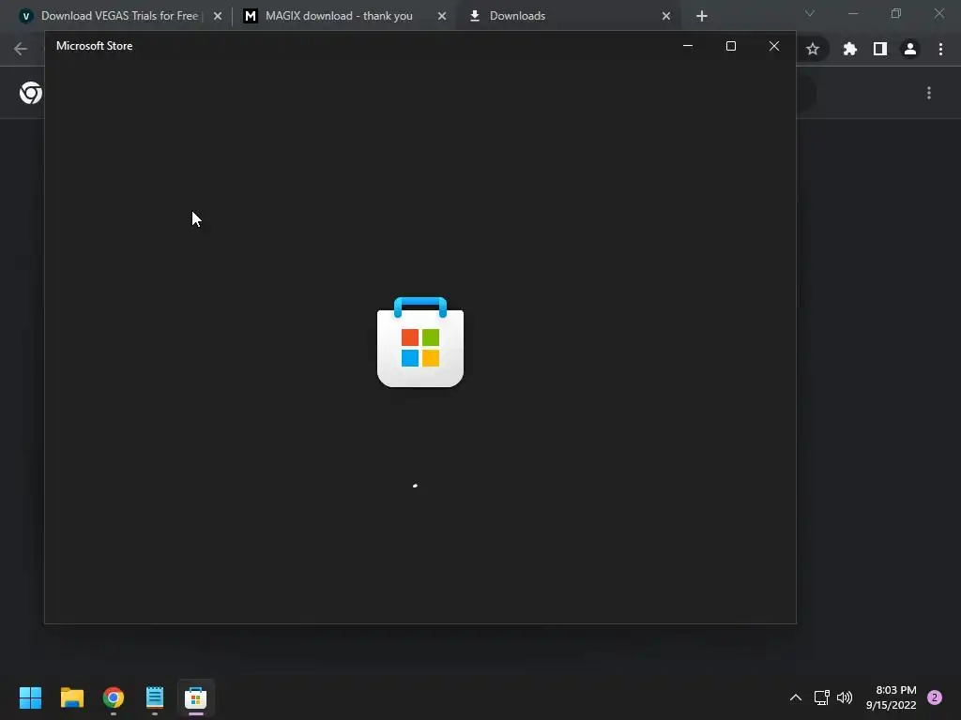Minimize the Microsoft Store window

(688, 46)
